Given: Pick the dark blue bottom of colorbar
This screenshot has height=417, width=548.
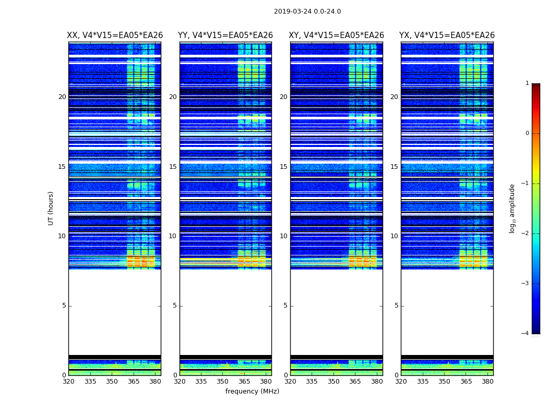Looking at the screenshot, I should click(535, 329).
